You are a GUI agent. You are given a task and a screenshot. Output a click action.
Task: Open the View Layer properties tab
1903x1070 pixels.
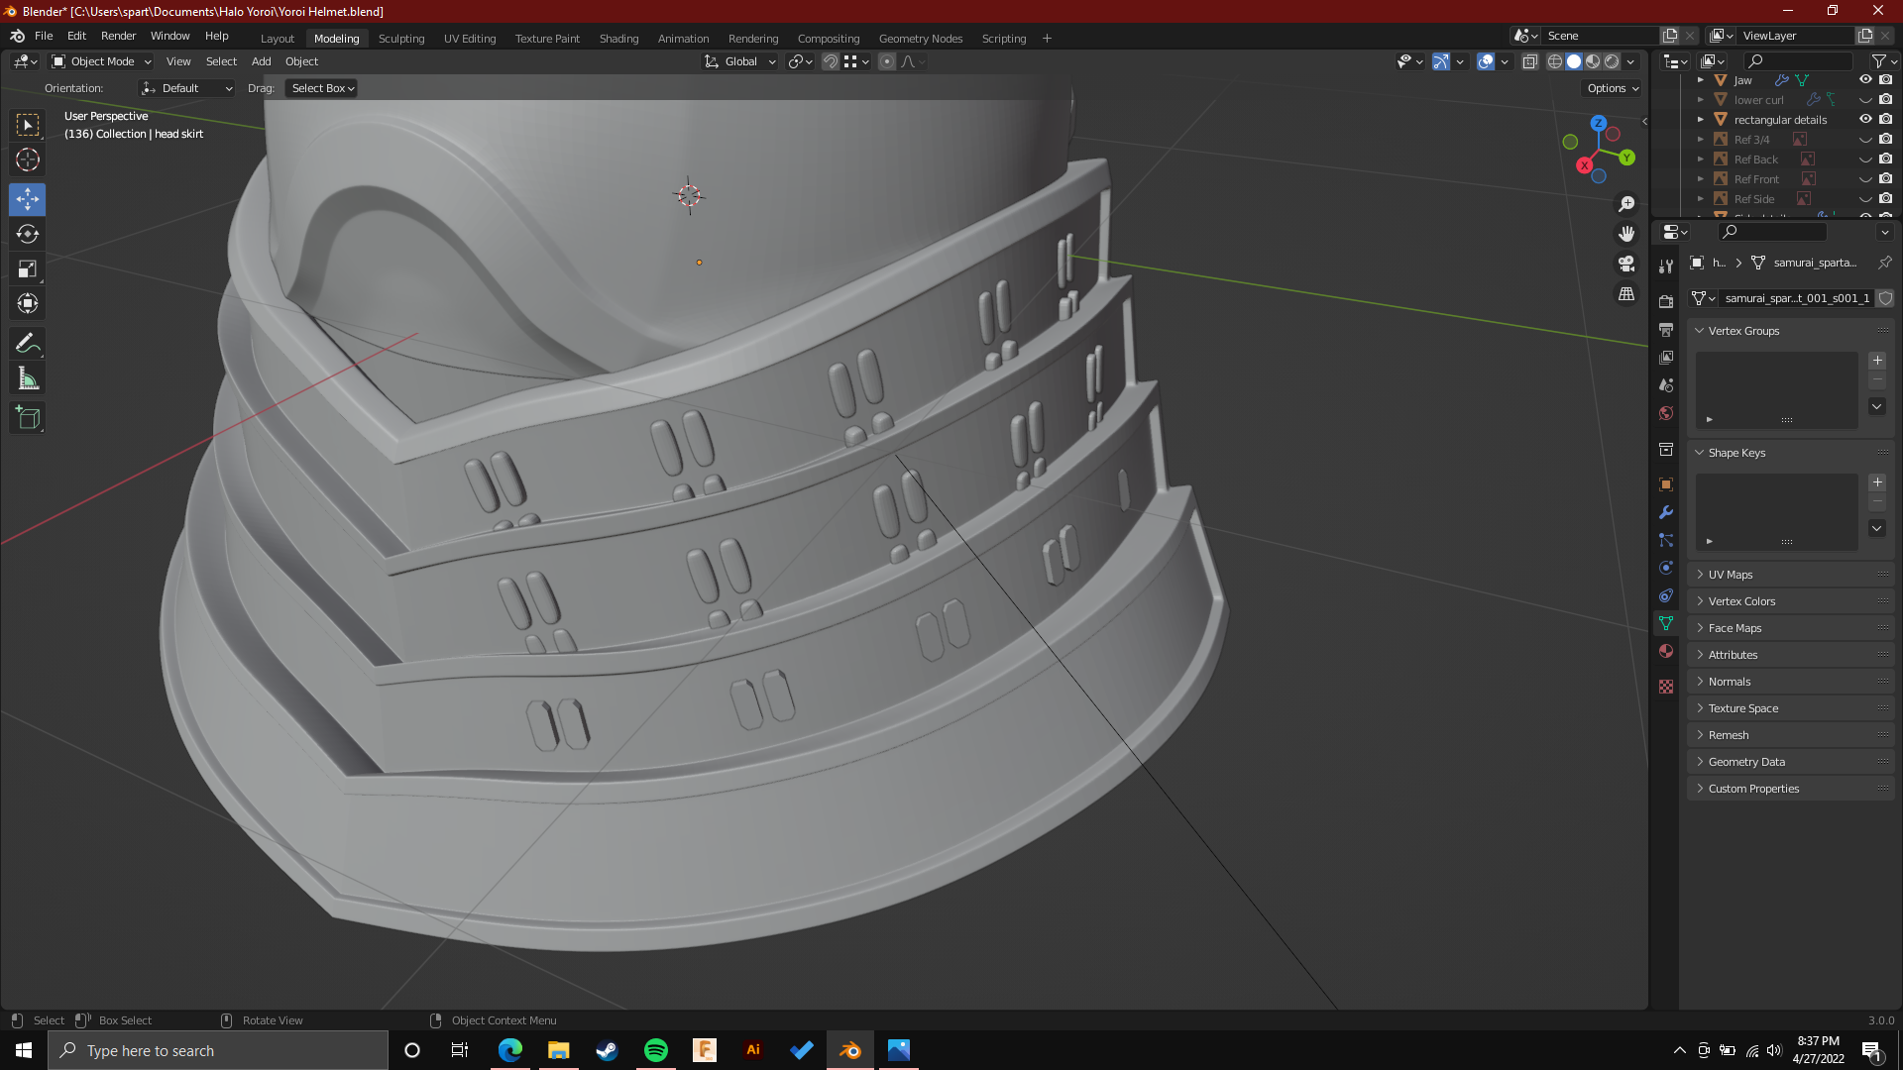point(1666,357)
